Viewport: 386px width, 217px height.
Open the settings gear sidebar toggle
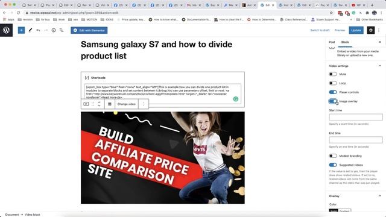(371, 30)
